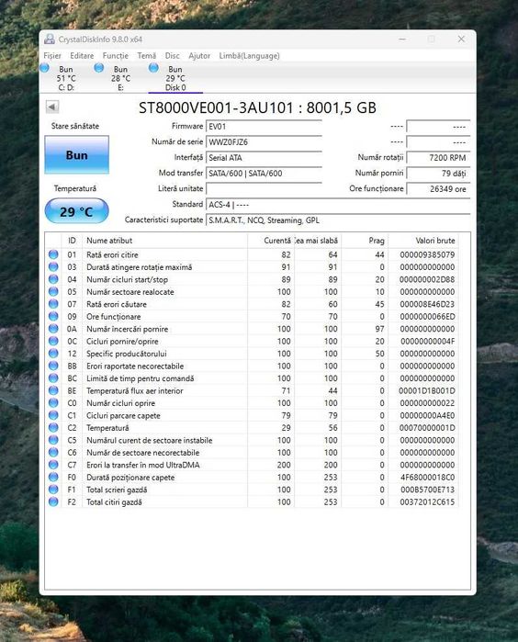This screenshot has height=642, width=518.
Task: Click the Interfață field Serial ATA
Action: tap(264, 158)
